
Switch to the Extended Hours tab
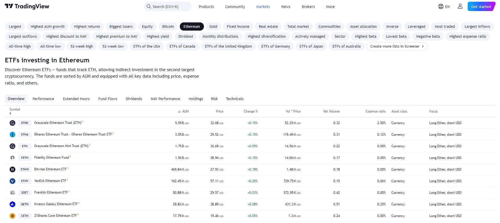(x=76, y=99)
